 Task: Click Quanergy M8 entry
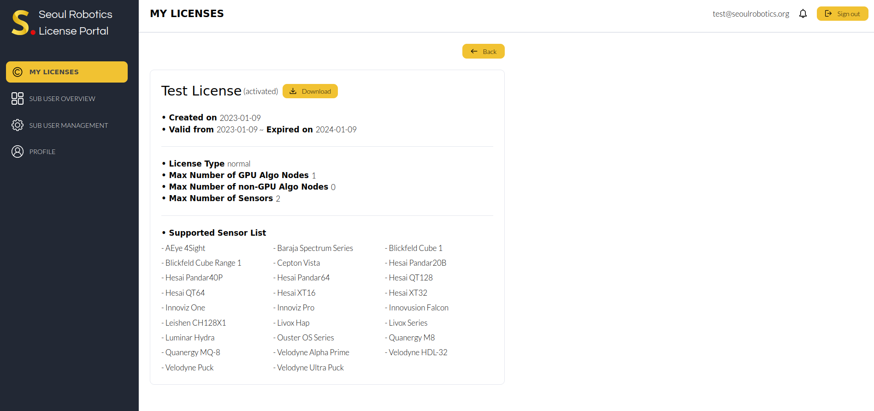pos(410,338)
